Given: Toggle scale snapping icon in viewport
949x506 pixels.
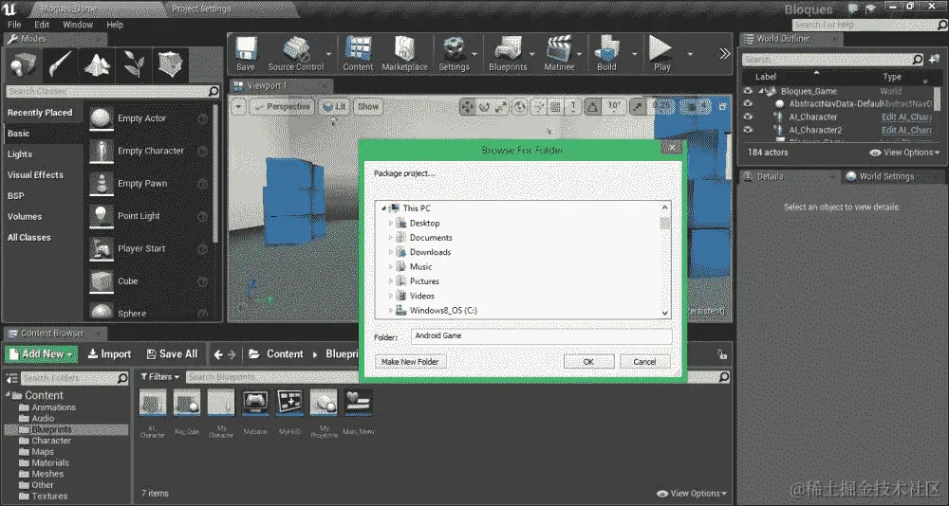Looking at the screenshot, I should tap(638, 107).
